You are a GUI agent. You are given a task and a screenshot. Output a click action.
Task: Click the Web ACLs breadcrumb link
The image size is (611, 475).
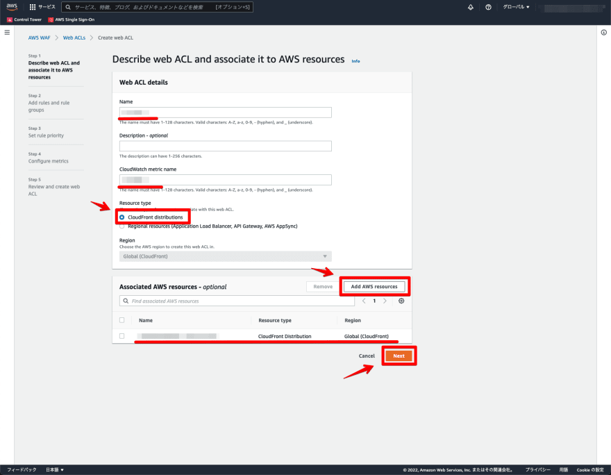pos(74,37)
